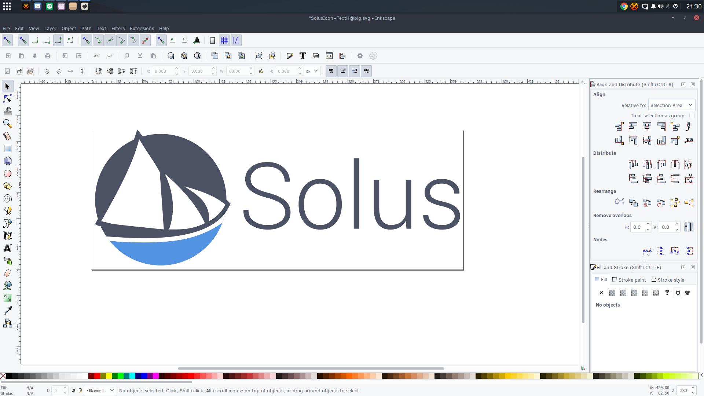Select the Calligraphy tool

tap(7, 236)
